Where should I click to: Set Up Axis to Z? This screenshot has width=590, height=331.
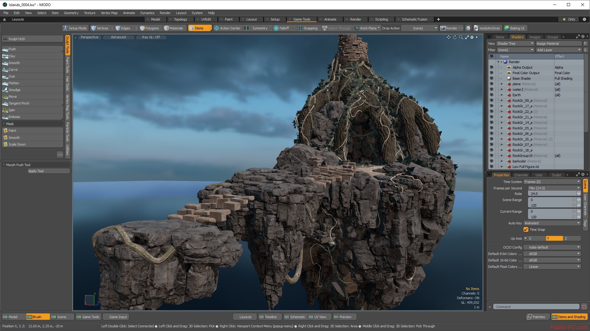[572, 238]
